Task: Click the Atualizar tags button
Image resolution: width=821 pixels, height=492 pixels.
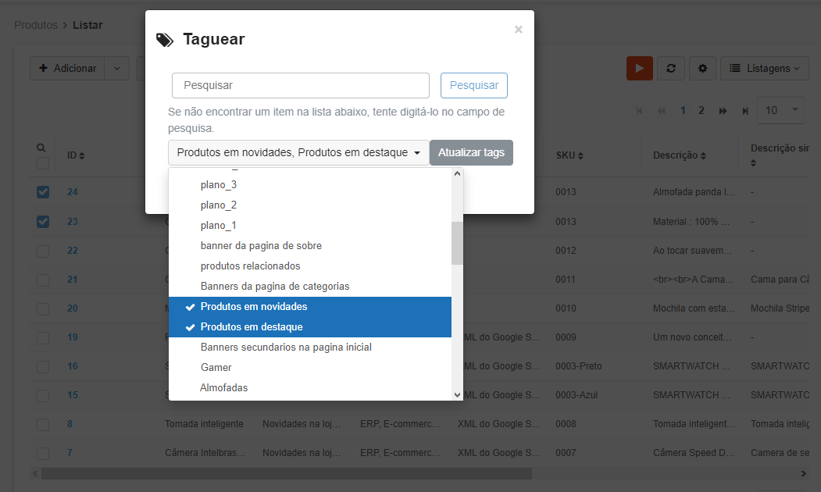Action: point(471,153)
